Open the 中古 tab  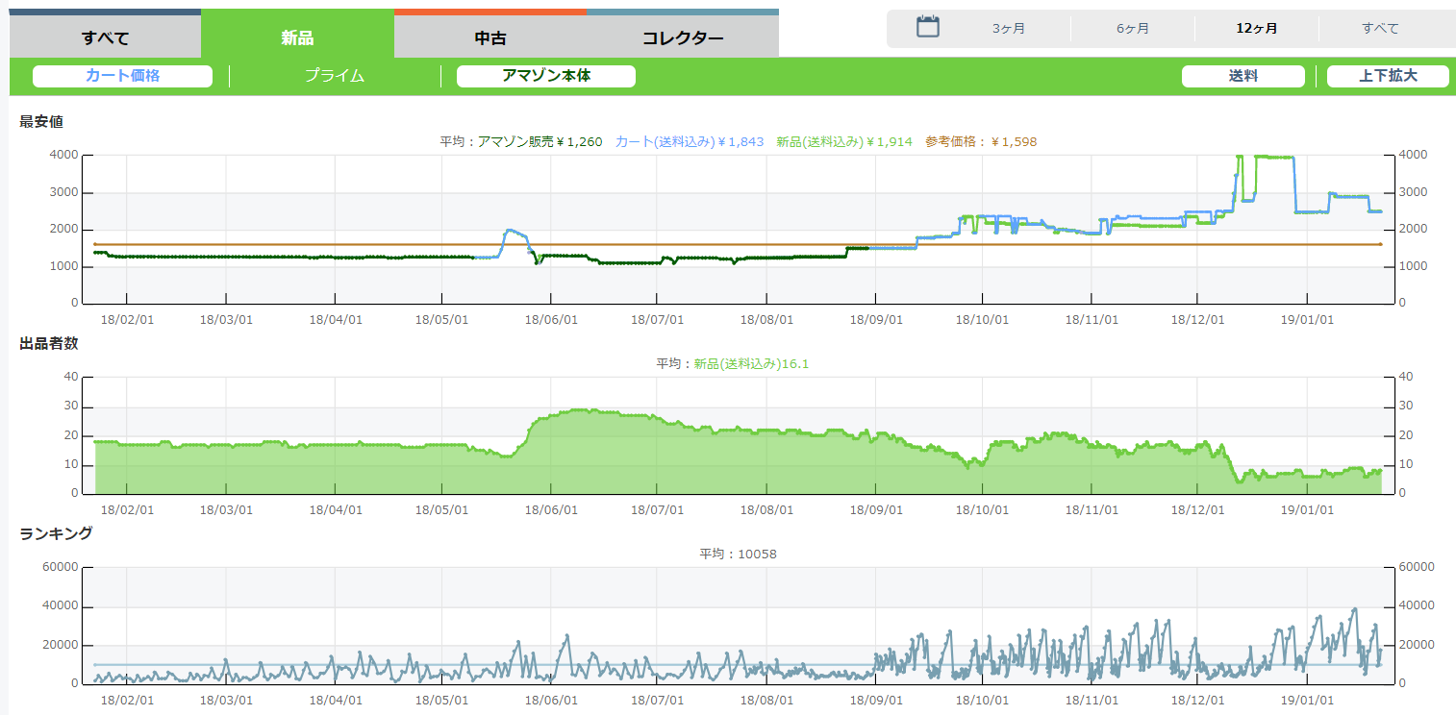coord(490,38)
